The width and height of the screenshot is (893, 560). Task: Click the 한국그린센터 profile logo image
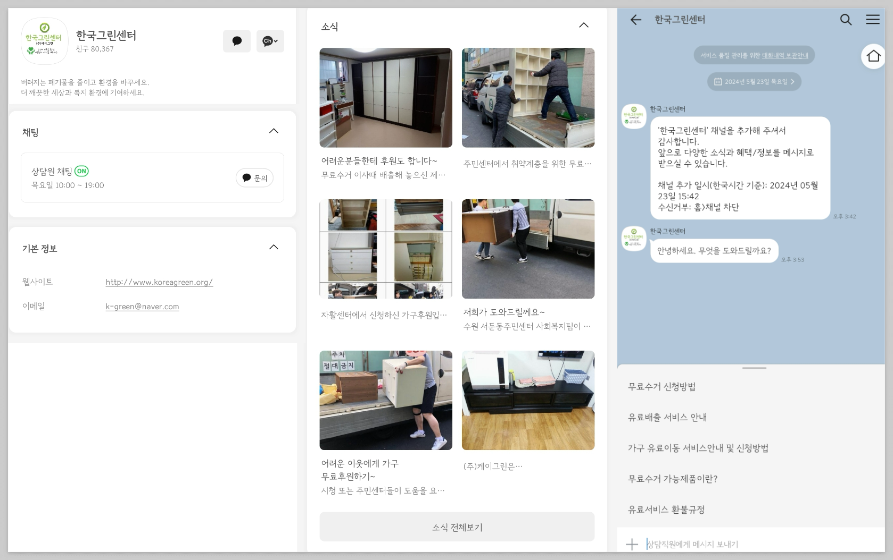click(x=45, y=41)
